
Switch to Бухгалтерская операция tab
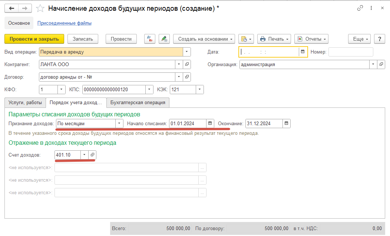click(138, 103)
